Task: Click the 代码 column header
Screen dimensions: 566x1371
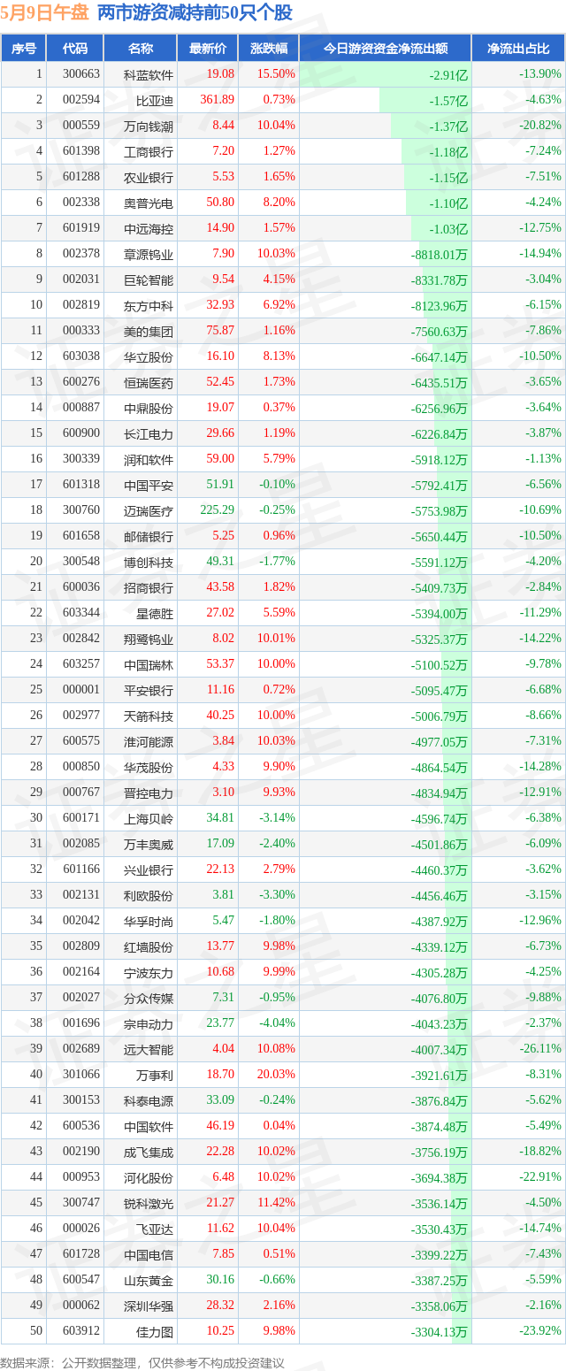Action: pyautogui.click(x=74, y=49)
